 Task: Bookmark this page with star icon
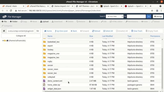point(152,10)
